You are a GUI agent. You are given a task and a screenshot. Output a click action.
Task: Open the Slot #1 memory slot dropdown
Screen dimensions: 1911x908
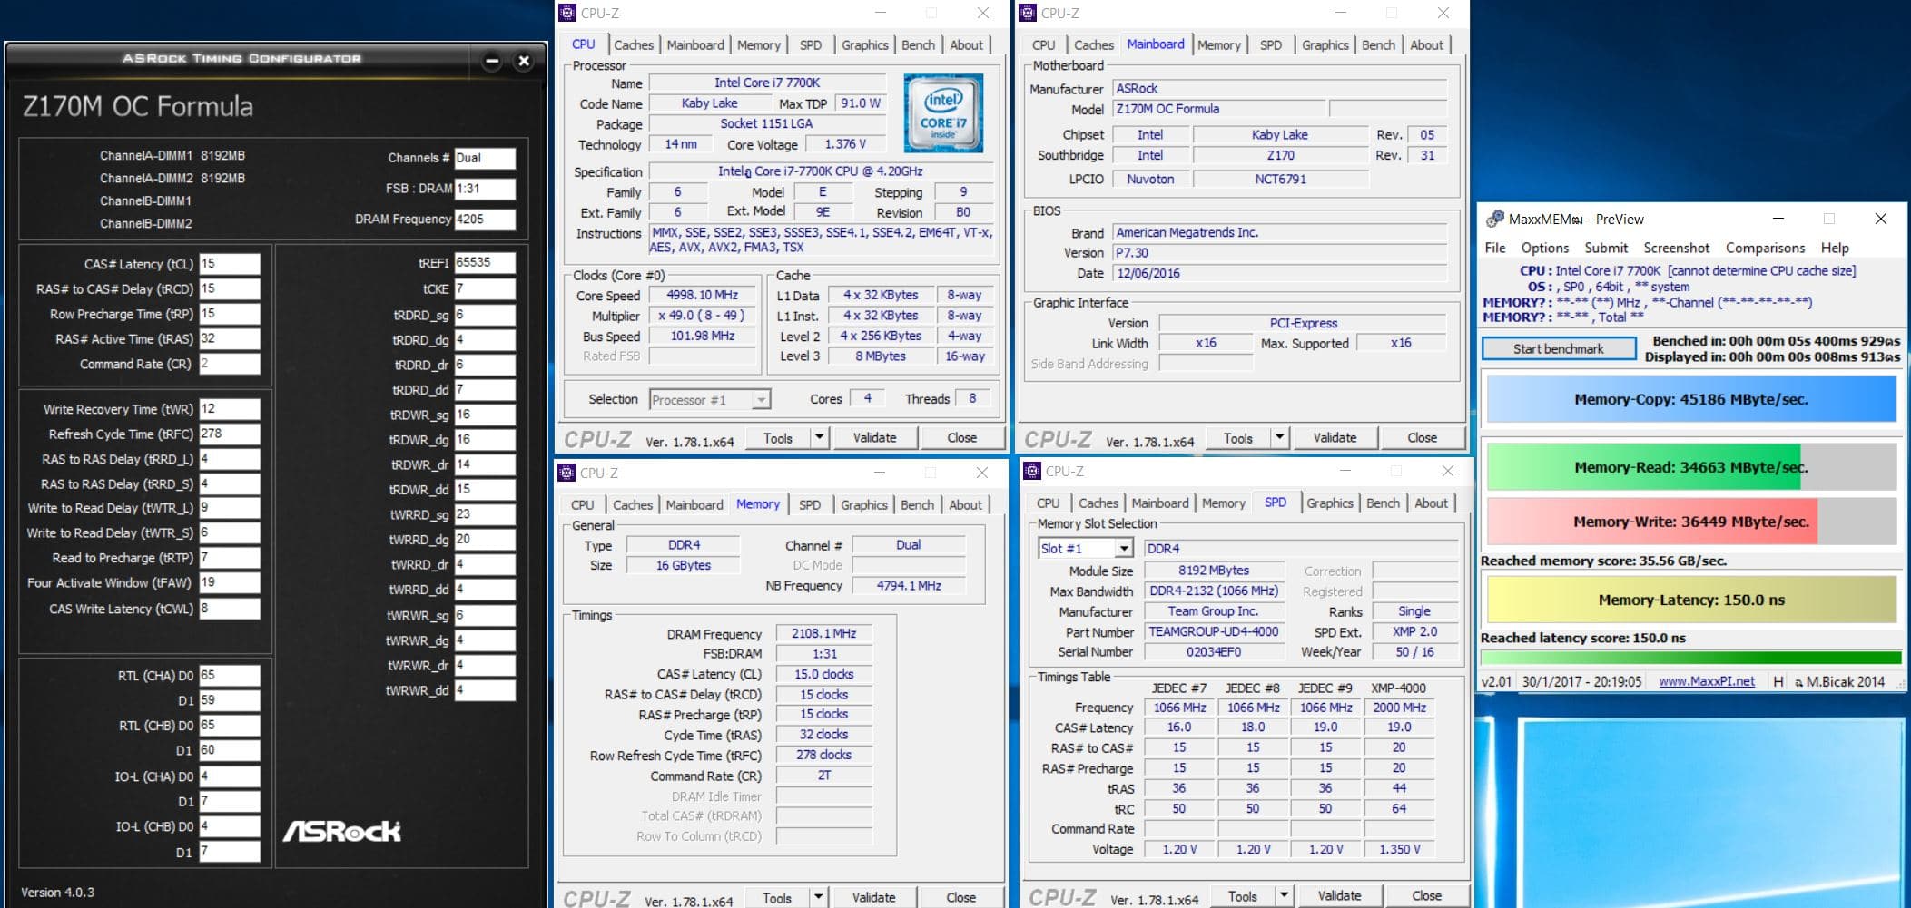1124,549
